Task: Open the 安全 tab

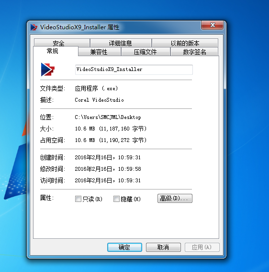Action: point(62,43)
